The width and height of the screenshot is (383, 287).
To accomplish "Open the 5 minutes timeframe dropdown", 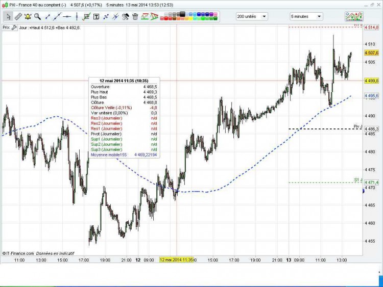I will (x=306, y=17).
